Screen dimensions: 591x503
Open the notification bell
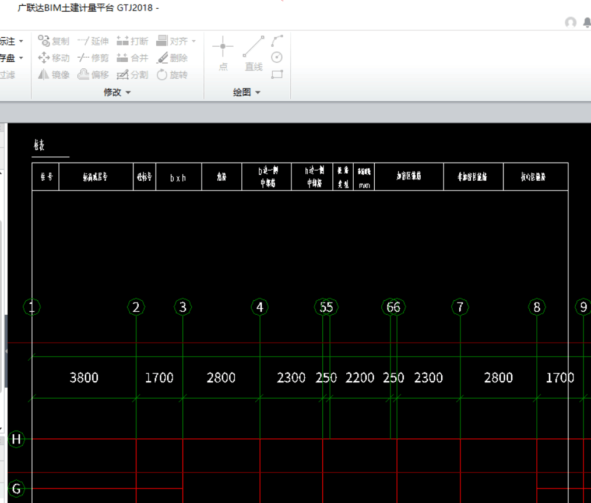pyautogui.click(x=588, y=23)
